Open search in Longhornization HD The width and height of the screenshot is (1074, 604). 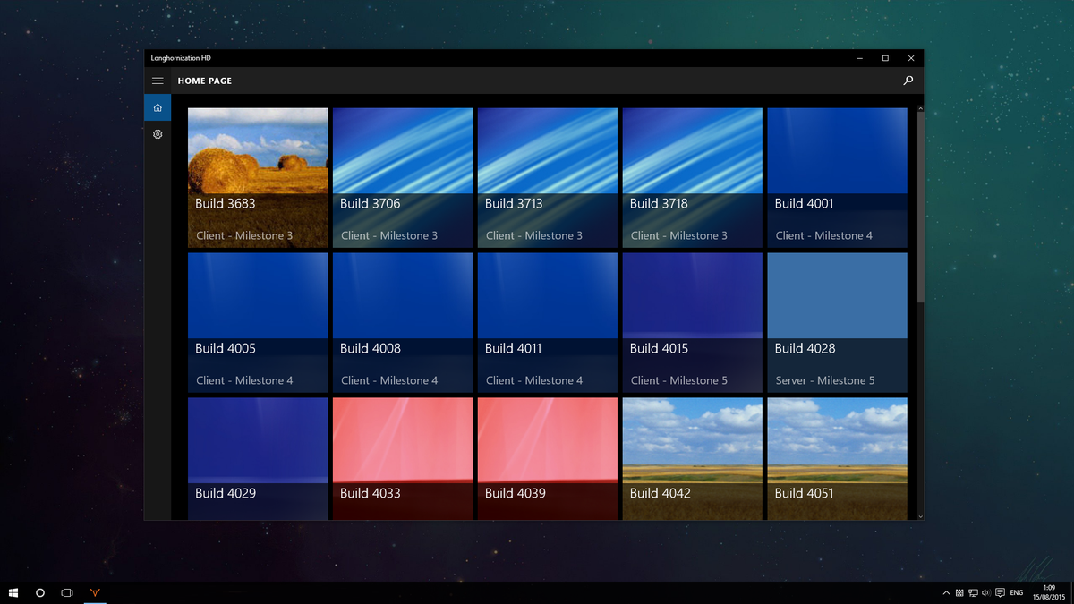(x=908, y=81)
